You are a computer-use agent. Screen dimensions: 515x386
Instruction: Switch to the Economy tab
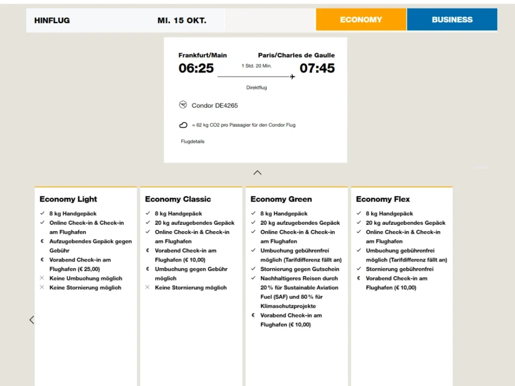[361, 20]
